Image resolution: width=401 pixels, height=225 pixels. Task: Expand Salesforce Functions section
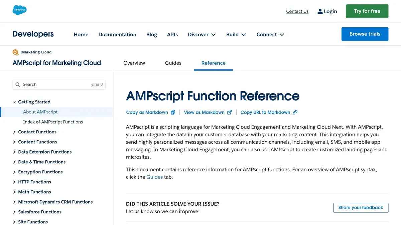14,212
